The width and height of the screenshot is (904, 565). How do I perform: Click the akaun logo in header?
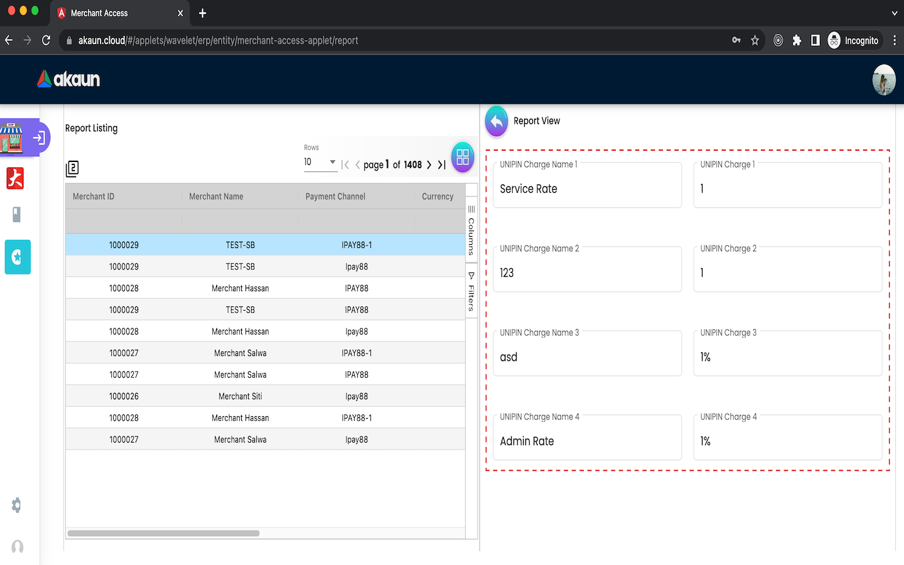coord(68,79)
